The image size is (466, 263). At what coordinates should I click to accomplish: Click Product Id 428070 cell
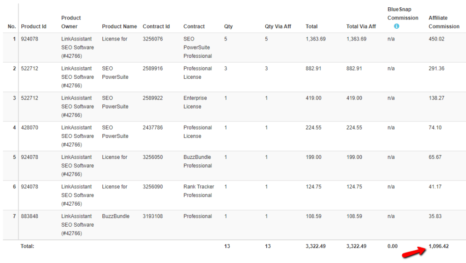(30, 128)
